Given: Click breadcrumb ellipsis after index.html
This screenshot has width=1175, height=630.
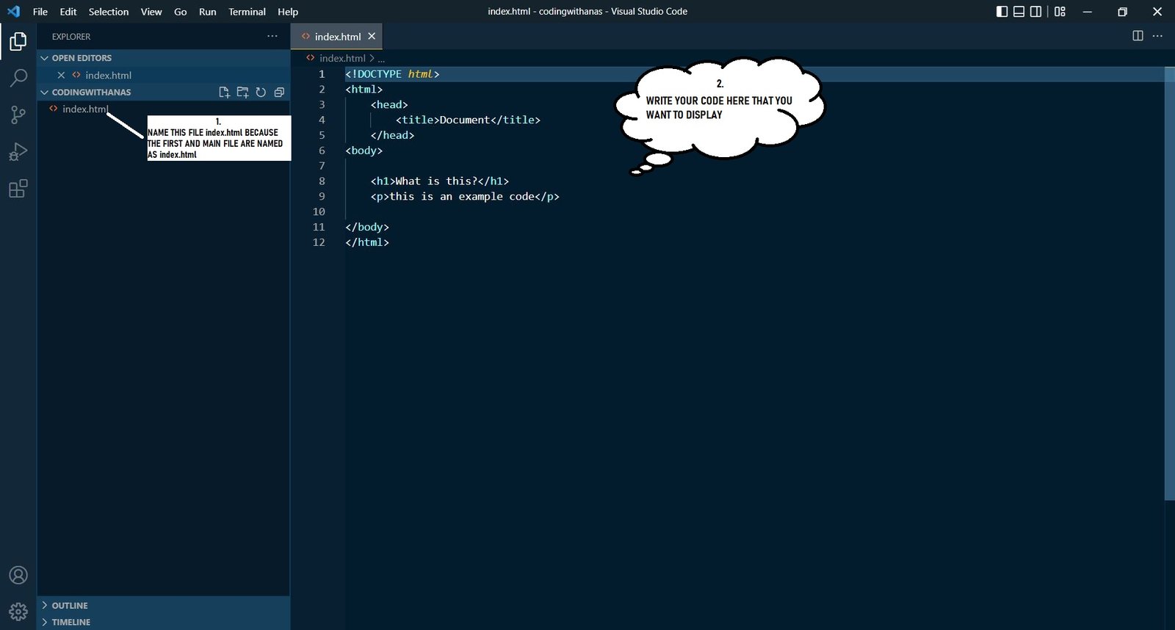Looking at the screenshot, I should [381, 58].
